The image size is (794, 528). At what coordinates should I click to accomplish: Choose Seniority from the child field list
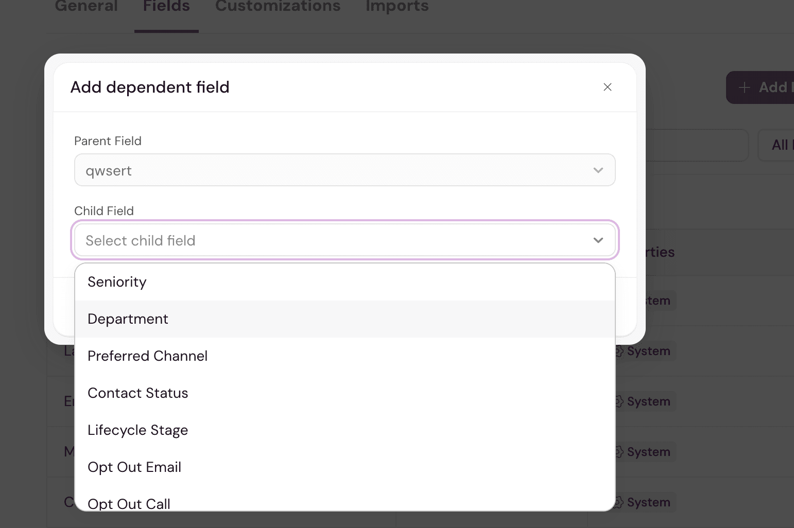(x=345, y=282)
